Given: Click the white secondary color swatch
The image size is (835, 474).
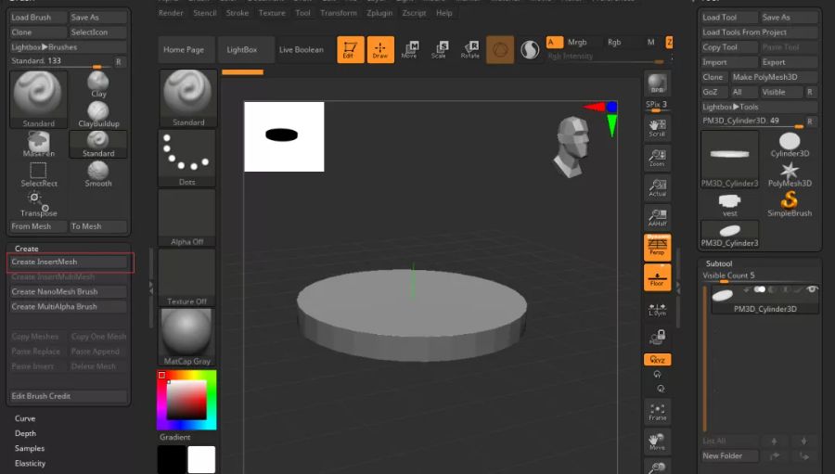Looking at the screenshot, I should pyautogui.click(x=201, y=459).
